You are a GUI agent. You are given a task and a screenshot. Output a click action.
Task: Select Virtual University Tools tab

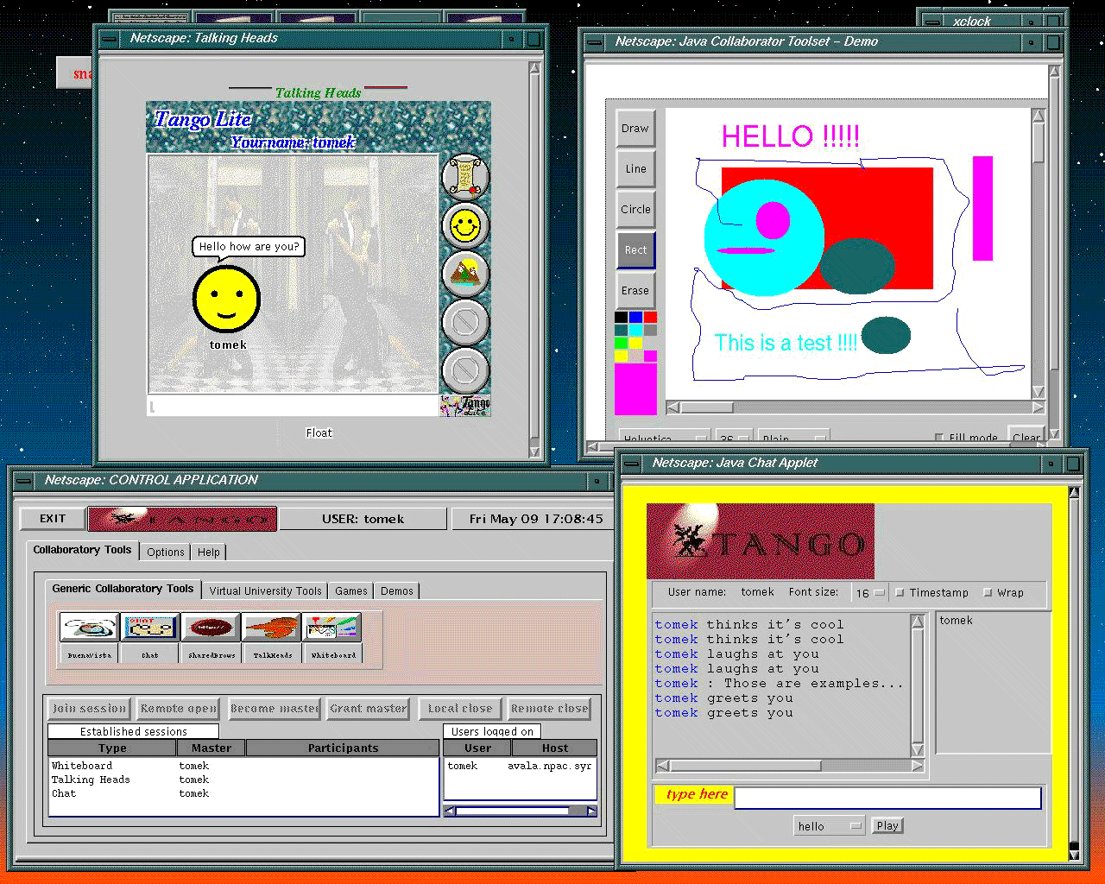point(265,591)
